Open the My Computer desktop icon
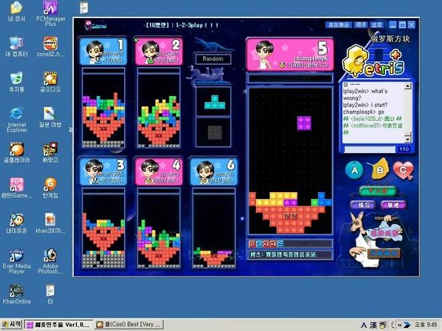Screen dimensions: 442x331 pyautogui.click(x=17, y=47)
